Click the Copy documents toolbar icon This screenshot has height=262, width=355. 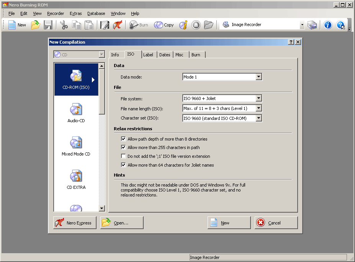[x=77, y=25]
